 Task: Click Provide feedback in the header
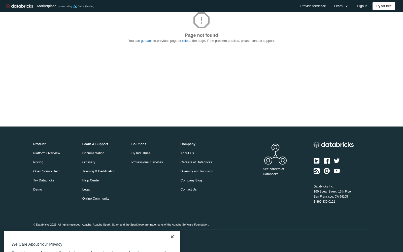click(x=313, y=6)
